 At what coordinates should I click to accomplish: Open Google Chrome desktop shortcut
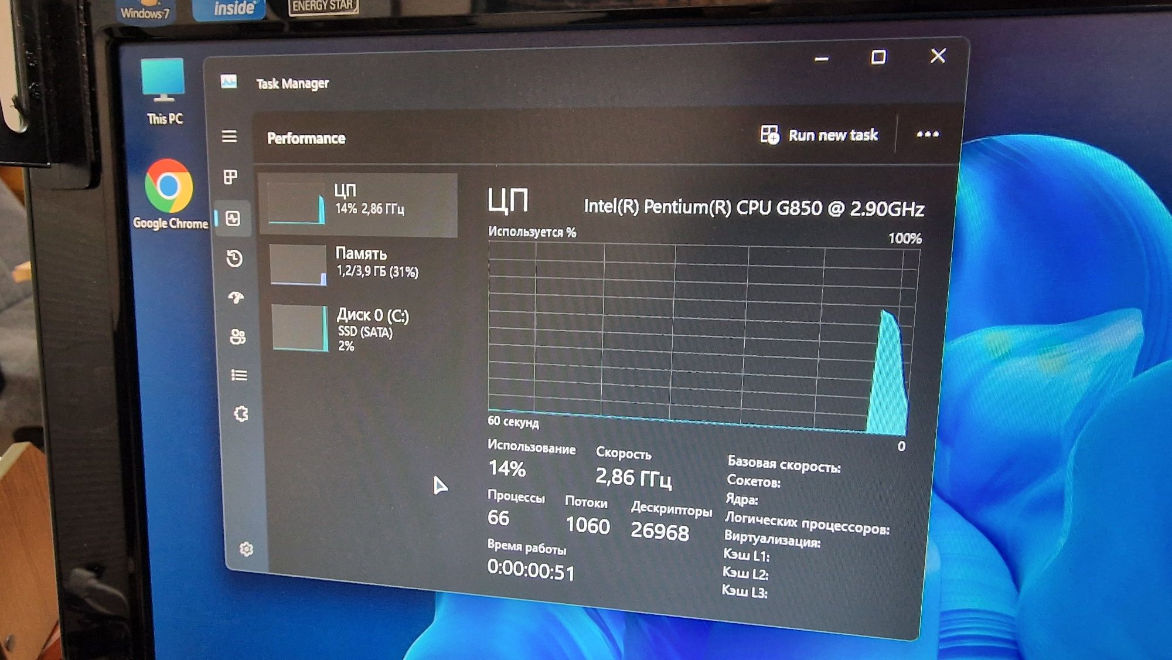169,195
